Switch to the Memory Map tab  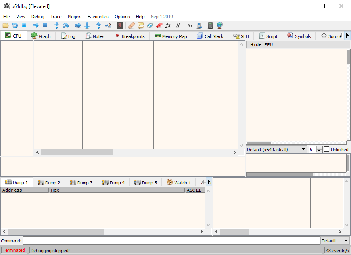171,36
